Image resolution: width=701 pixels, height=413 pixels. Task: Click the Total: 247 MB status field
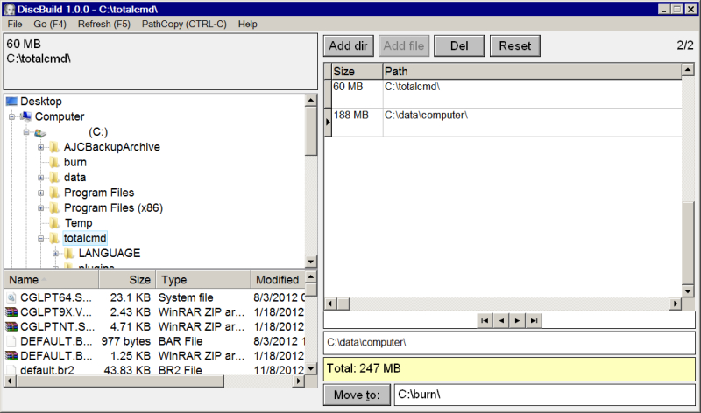[x=509, y=368]
